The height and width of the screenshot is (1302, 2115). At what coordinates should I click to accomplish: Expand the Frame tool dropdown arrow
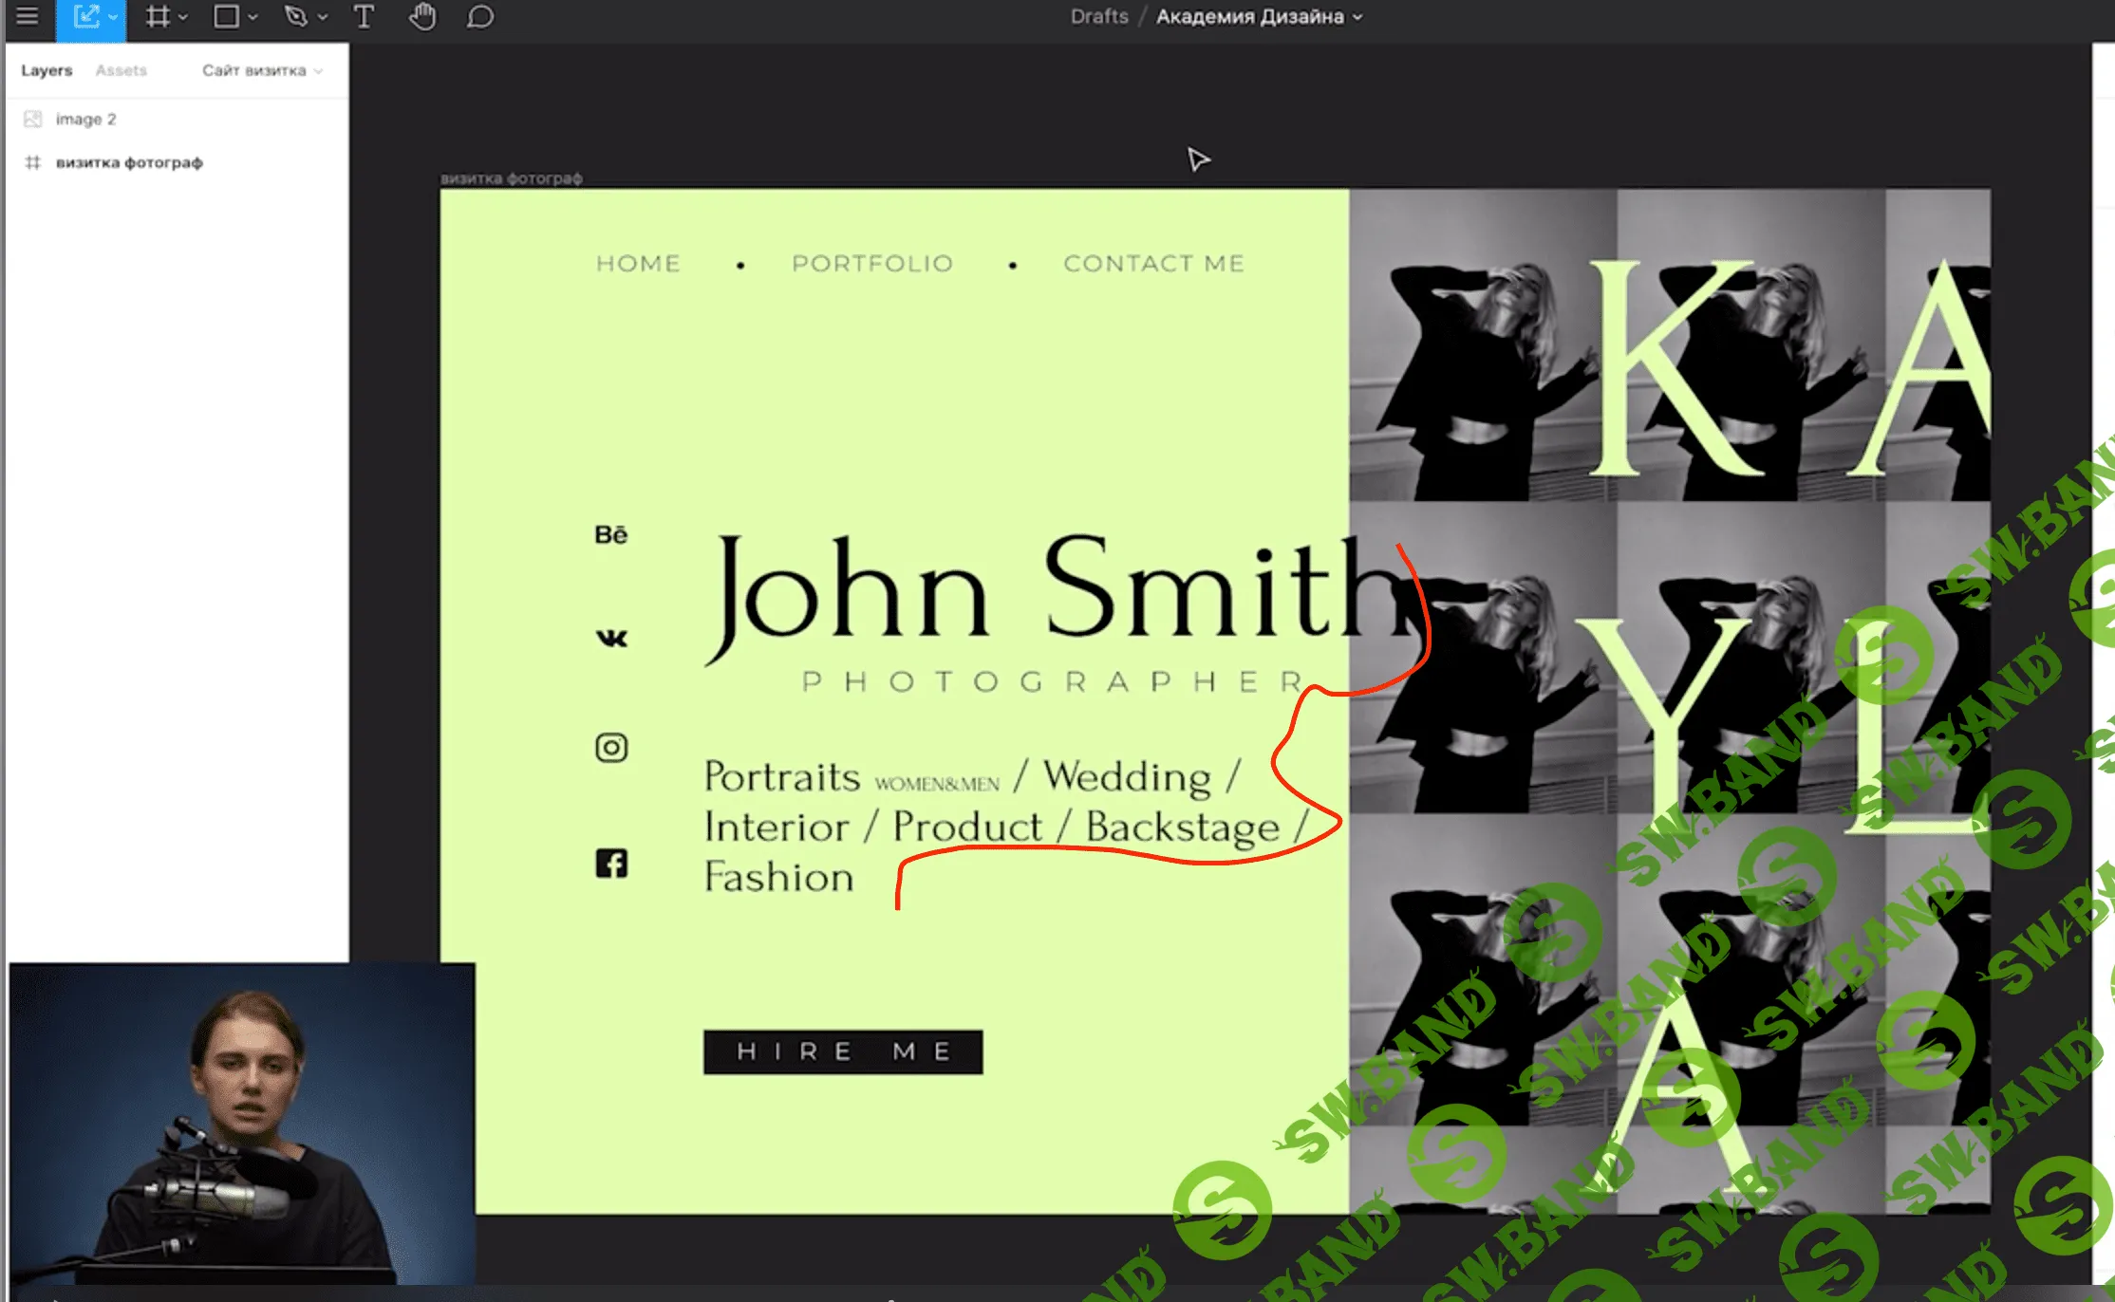[183, 17]
